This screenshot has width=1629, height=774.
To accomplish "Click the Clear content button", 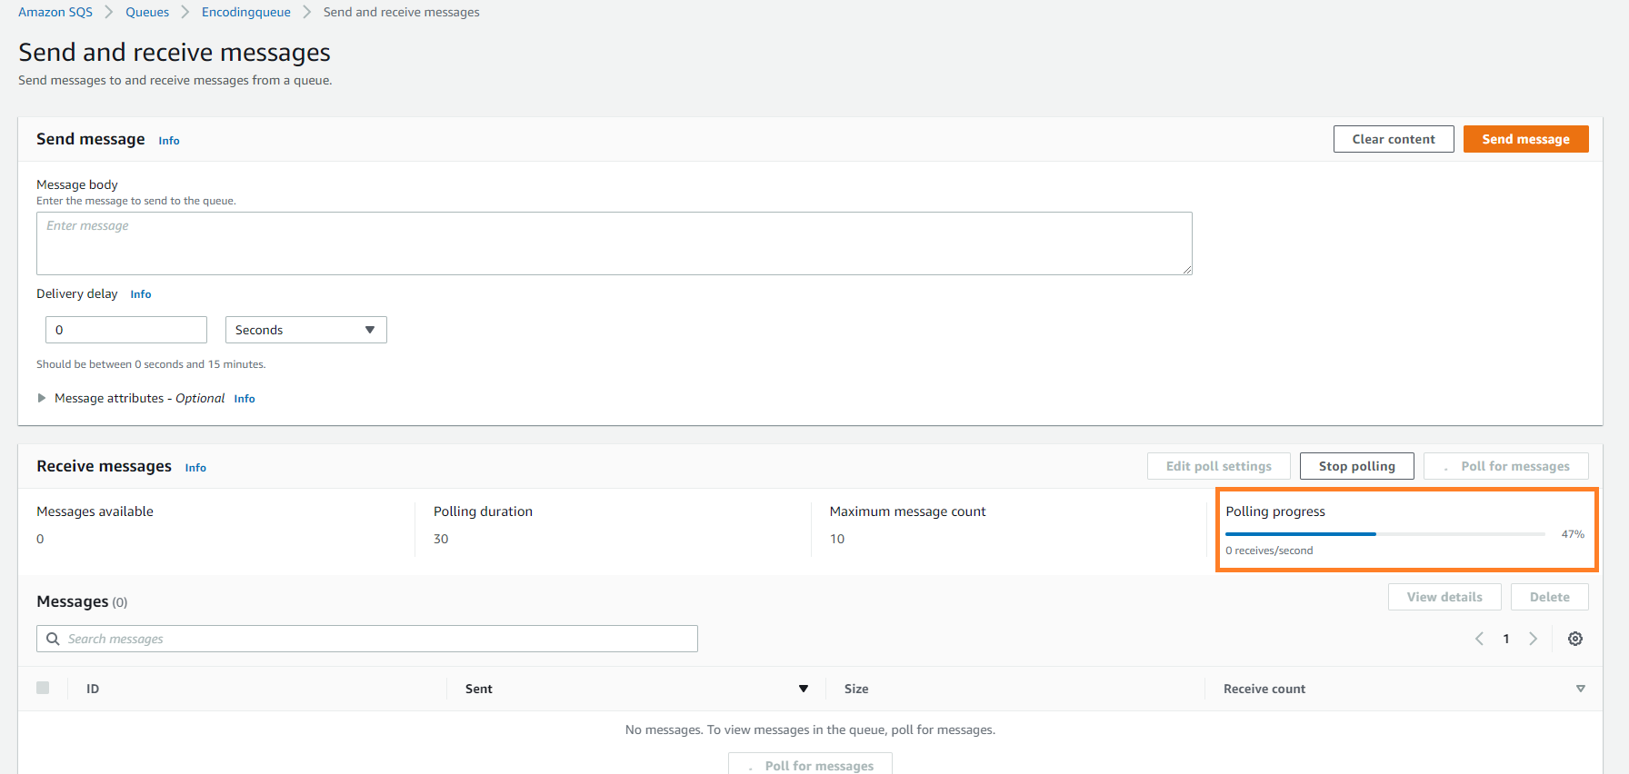I will pyautogui.click(x=1393, y=139).
